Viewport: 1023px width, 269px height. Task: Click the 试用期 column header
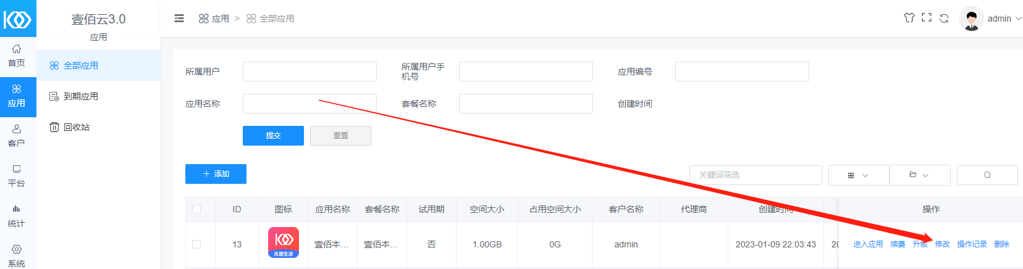(x=431, y=209)
